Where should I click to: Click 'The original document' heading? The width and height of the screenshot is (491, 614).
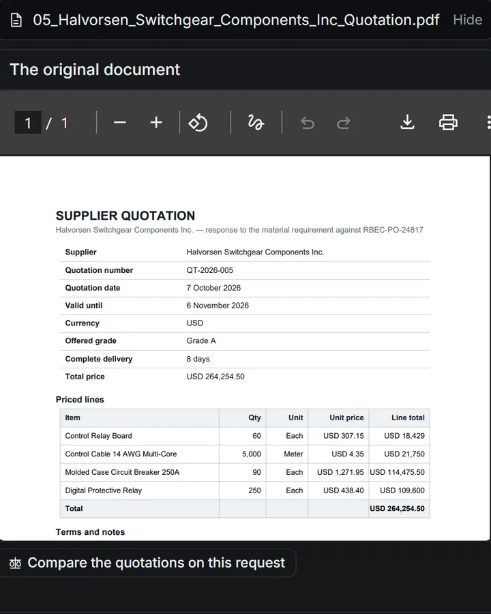(x=95, y=70)
